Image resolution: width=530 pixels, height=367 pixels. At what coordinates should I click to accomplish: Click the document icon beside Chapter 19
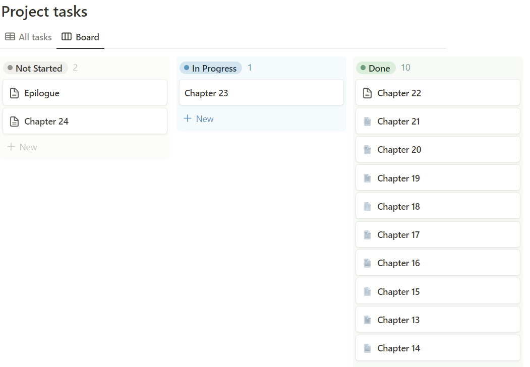(x=368, y=178)
